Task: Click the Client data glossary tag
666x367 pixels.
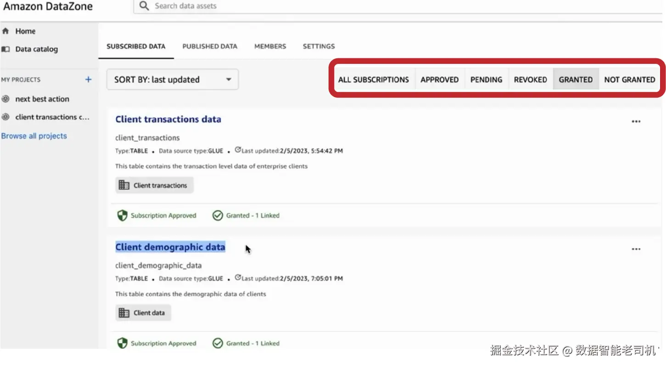Action: click(143, 313)
